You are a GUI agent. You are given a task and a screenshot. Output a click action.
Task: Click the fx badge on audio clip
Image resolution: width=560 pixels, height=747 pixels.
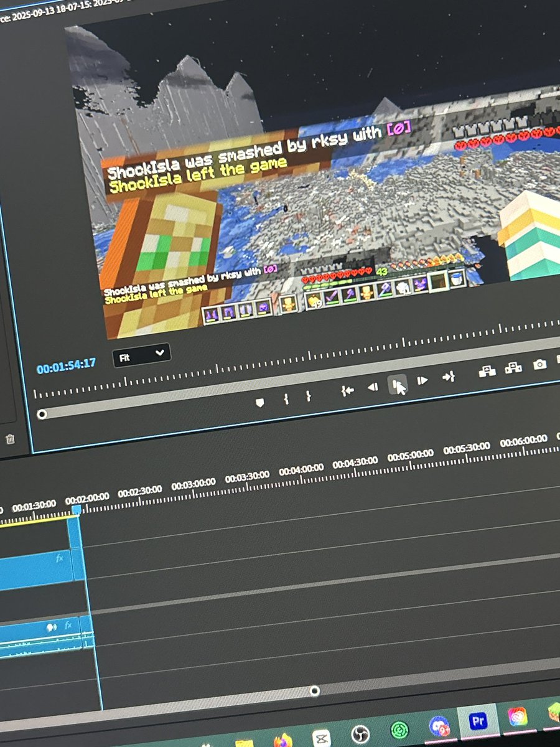tap(68, 626)
